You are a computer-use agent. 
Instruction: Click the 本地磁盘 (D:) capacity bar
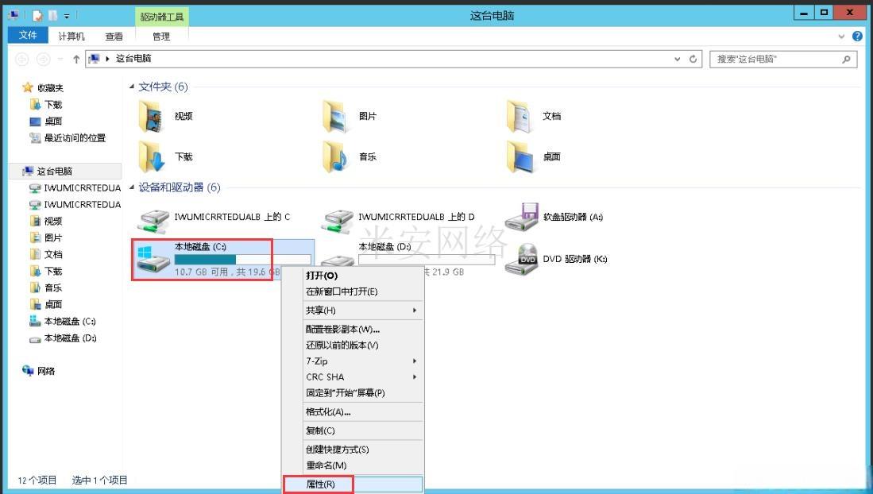click(427, 260)
